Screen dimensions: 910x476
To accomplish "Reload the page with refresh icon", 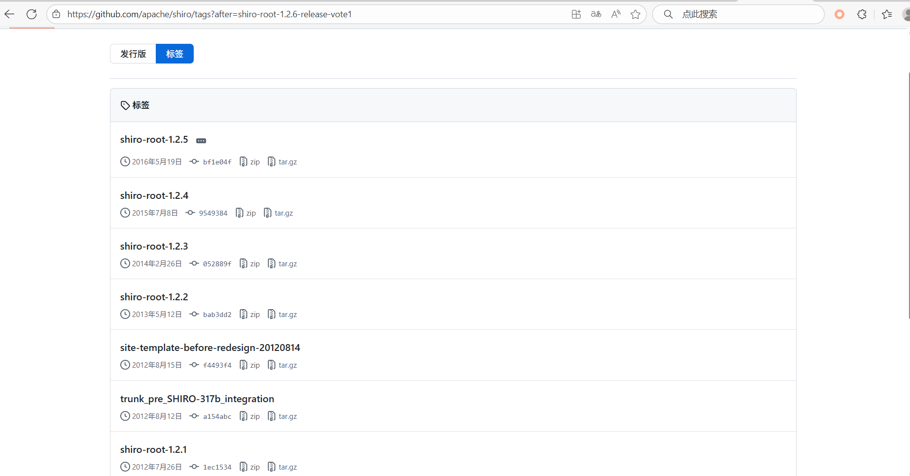I will pos(32,14).
